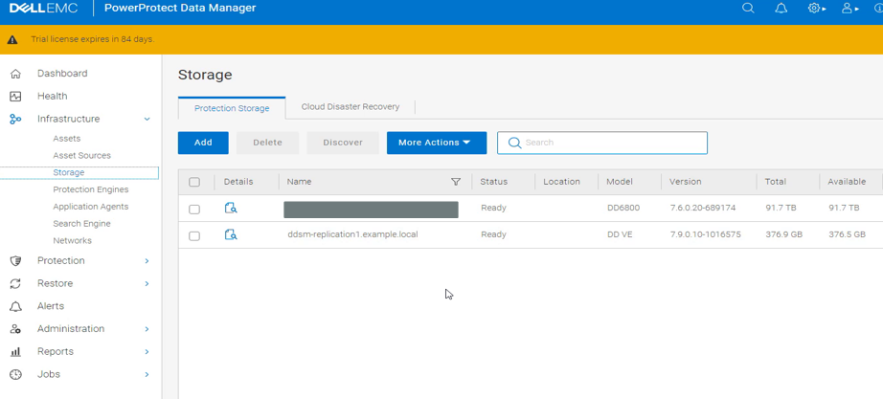Expand the Protection menu chevron
883x399 pixels.
coord(147,260)
